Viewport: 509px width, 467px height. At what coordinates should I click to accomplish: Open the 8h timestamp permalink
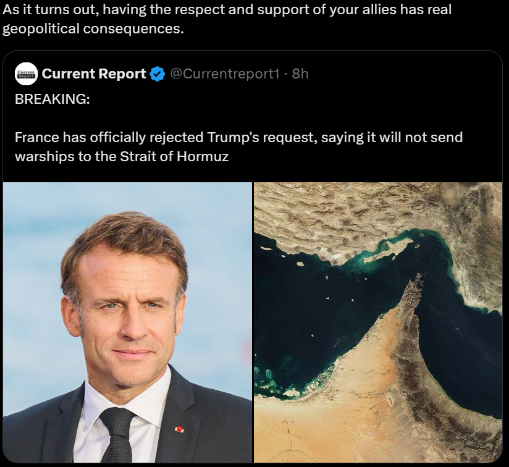pos(300,74)
